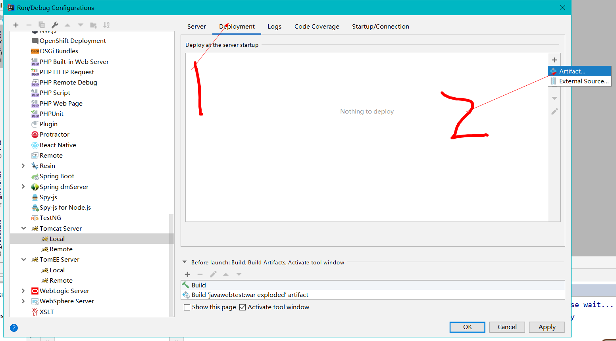
Task: Select XSLT configuration type
Action: pyautogui.click(x=42, y=312)
